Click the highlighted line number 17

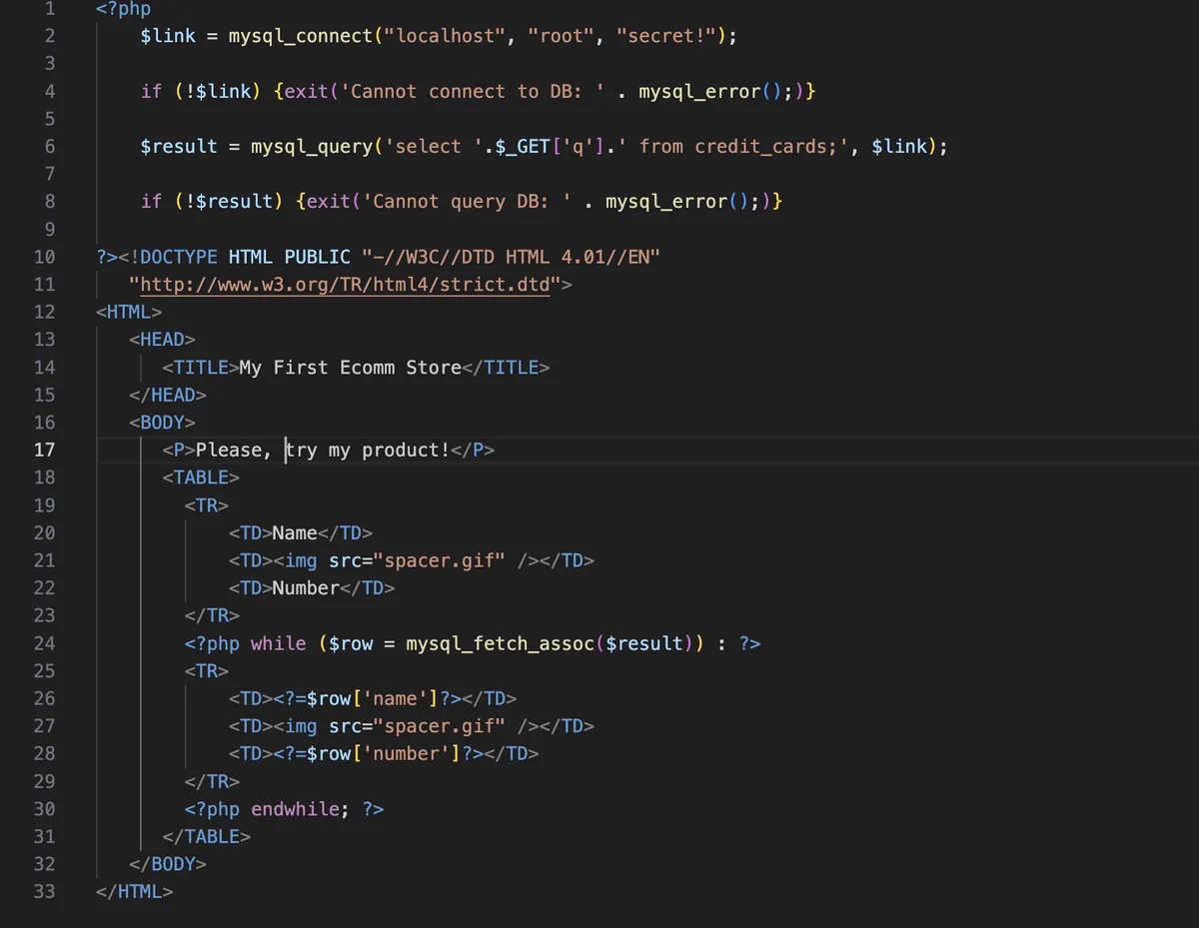45,451
